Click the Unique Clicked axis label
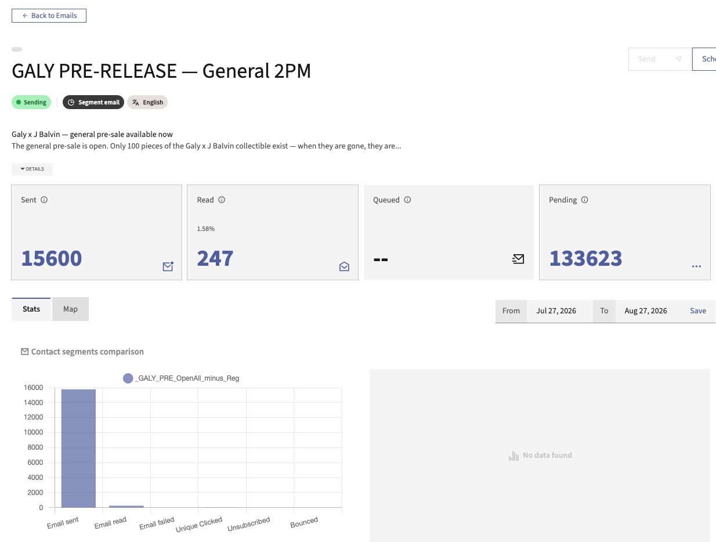 [199, 525]
